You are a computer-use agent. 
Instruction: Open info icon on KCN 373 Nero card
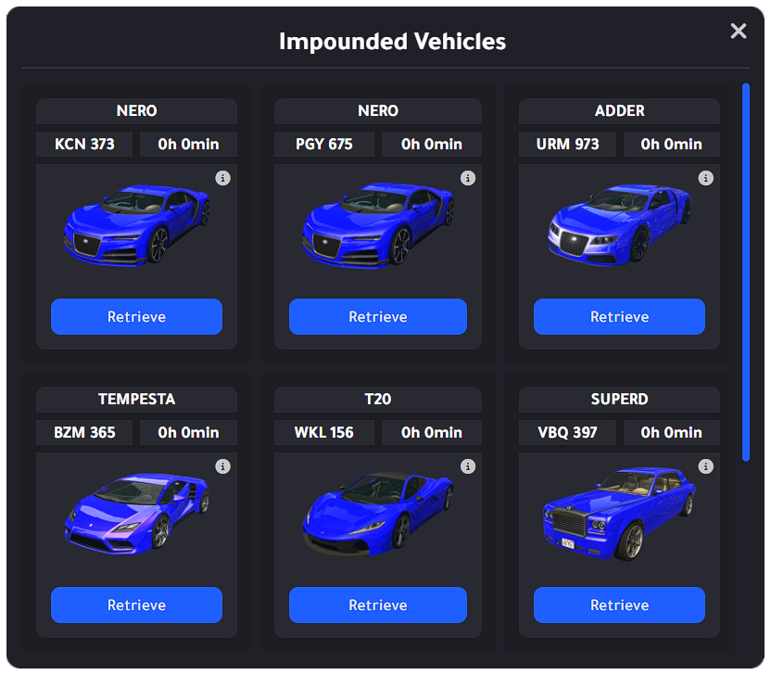[222, 178]
